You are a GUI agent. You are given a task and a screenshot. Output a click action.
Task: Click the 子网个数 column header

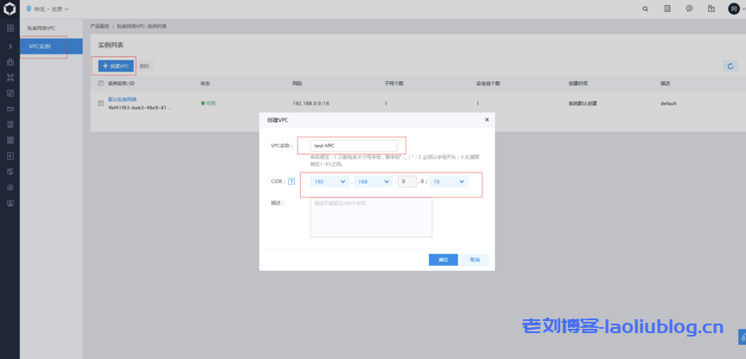[x=394, y=83]
